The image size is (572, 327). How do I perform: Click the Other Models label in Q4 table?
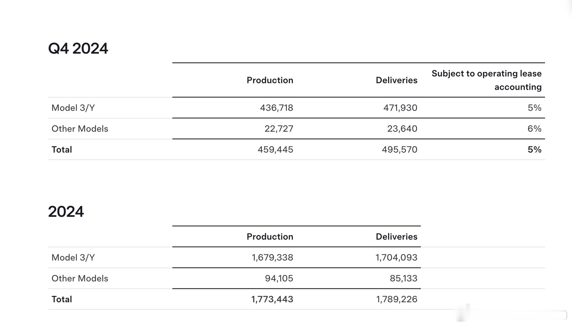pos(80,129)
